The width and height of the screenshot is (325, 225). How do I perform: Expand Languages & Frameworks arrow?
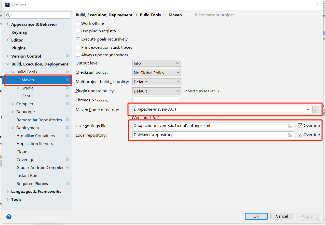coord(8,192)
